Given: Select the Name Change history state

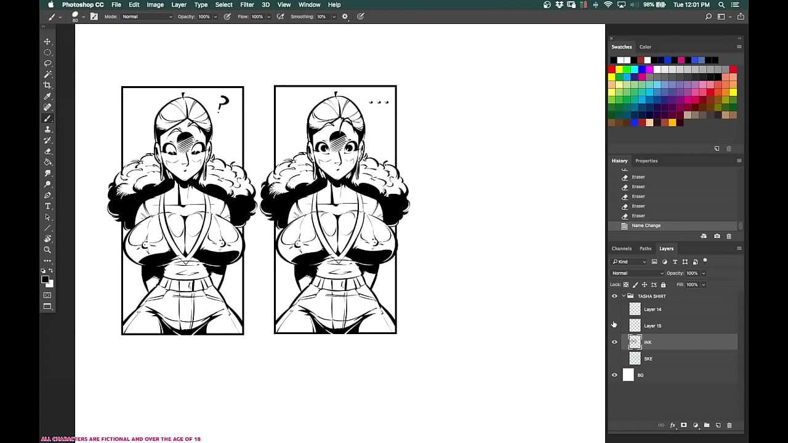Looking at the screenshot, I should [646, 226].
